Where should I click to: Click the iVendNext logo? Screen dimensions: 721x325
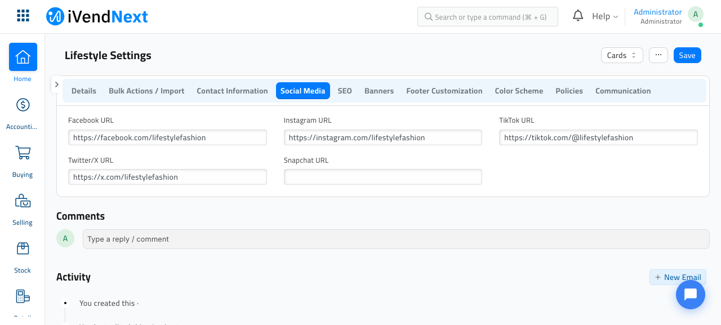[97, 16]
